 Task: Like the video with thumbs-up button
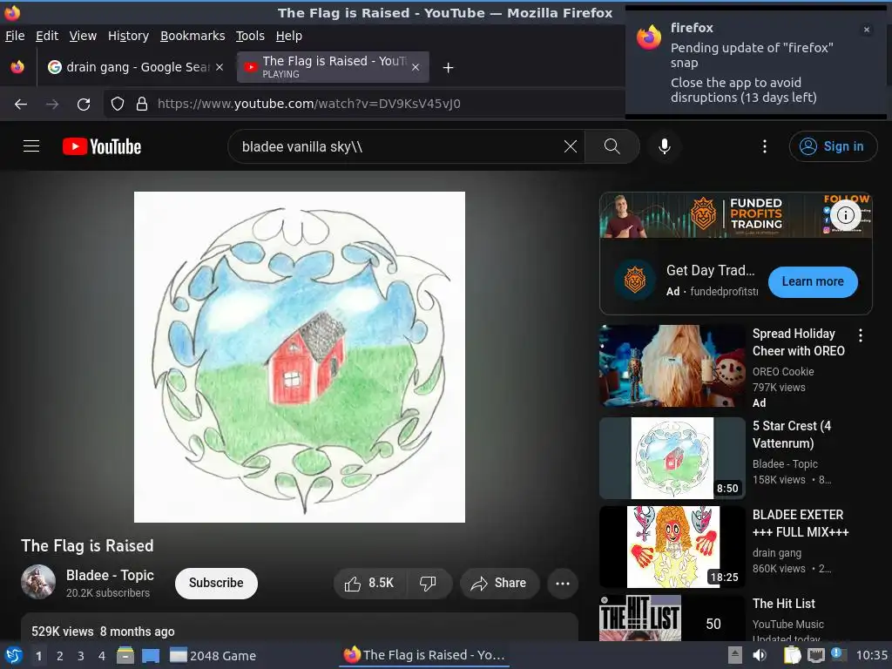[x=369, y=583]
